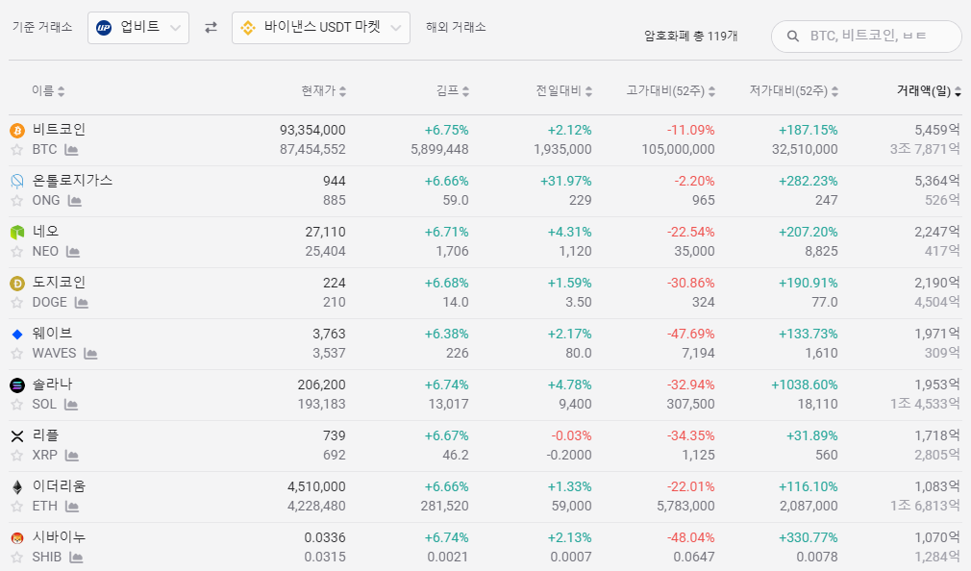Screen dimensions: 971x571
Task: Toggle the favorite star for NEO
Action: click(16, 252)
